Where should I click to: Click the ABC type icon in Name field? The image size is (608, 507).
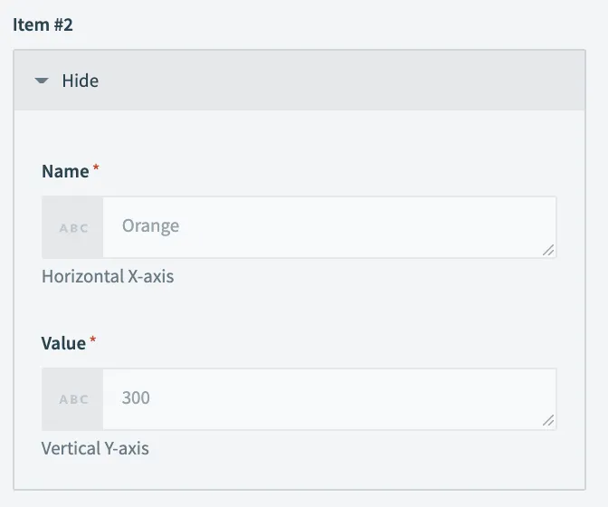click(73, 227)
